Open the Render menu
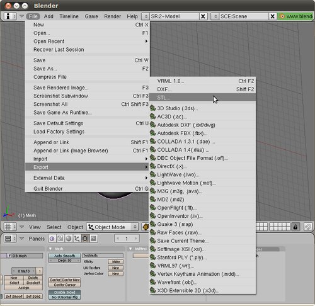315x306 pixels. click(x=113, y=16)
